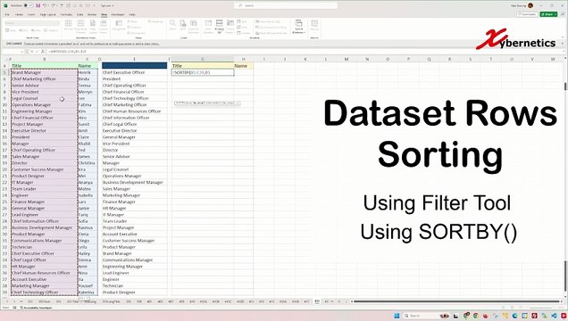The height and width of the screenshot is (321, 568).
Task: Open Custom Views dialog
Action: (104, 26)
